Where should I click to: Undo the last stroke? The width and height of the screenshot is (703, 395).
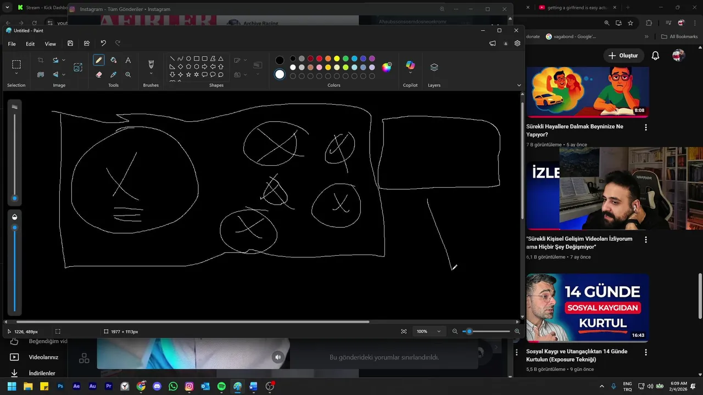click(x=103, y=43)
